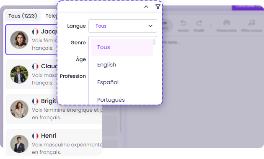Select Tous in the language list
The image size is (264, 159).
tap(122, 47)
